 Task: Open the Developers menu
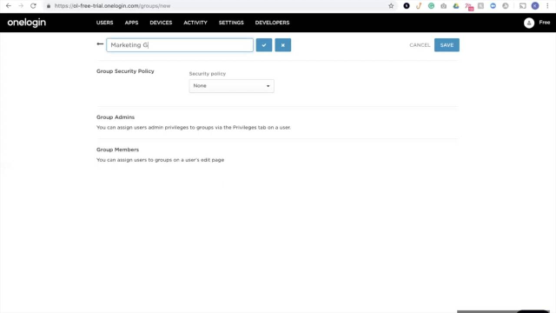[272, 23]
